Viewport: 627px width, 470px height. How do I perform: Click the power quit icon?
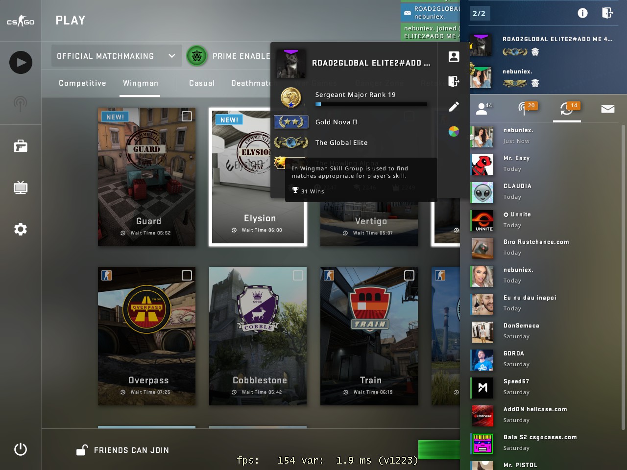coord(21,449)
